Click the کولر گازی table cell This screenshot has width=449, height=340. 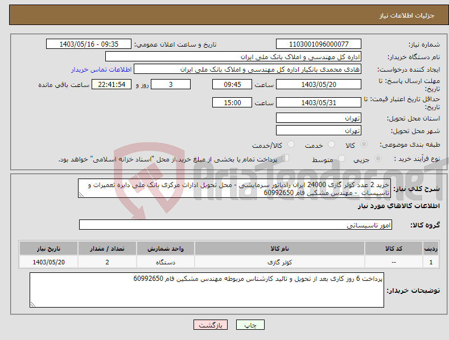279,262
